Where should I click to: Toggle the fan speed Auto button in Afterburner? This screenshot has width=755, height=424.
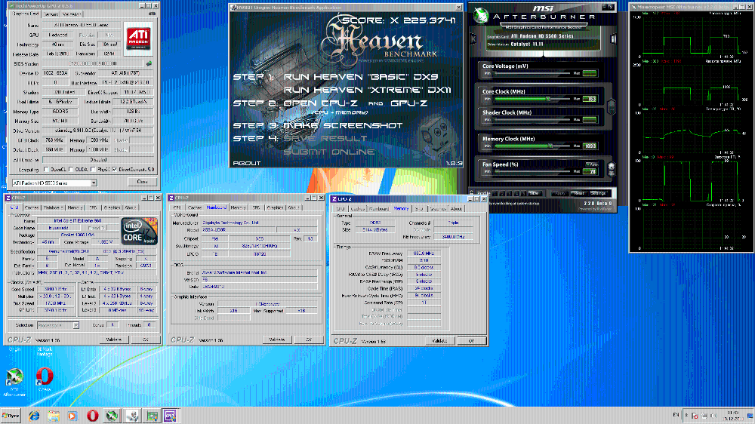(592, 164)
